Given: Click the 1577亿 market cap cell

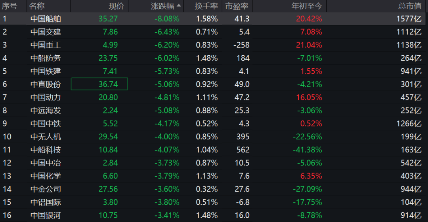Looking at the screenshot, I should pyautogui.click(x=409, y=19).
